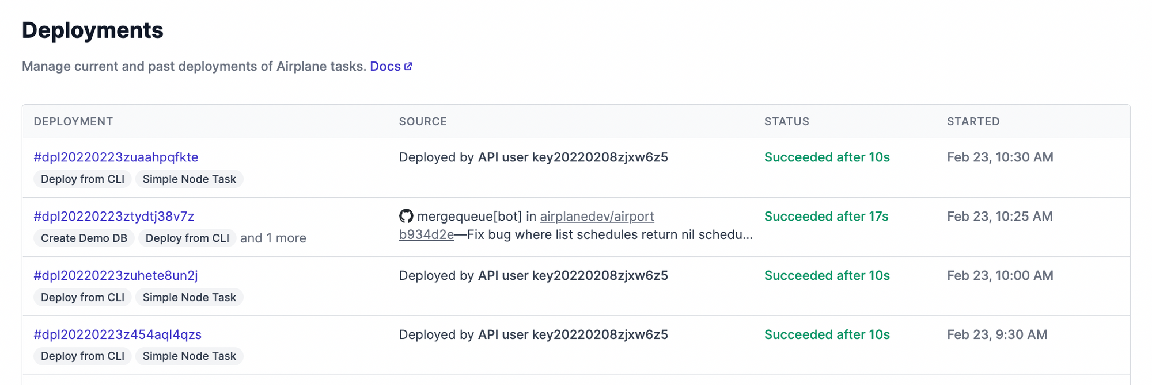Open deployment #dpl20220223z454aql4qzs
Screen dimensions: 1152x385
118,334
